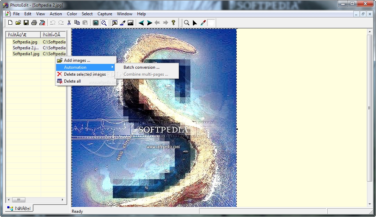376x217 pixels.
Task: Open the Select menu
Action: click(87, 14)
